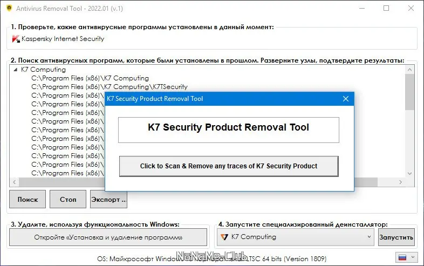This screenshot has height=266, width=424.
Task: Click the Экспорт button
Action: [x=108, y=199]
